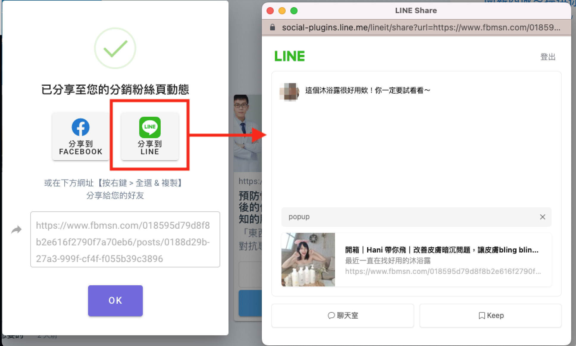Close the LINE Share window with the red button
This screenshot has width=576, height=346.
pos(270,11)
